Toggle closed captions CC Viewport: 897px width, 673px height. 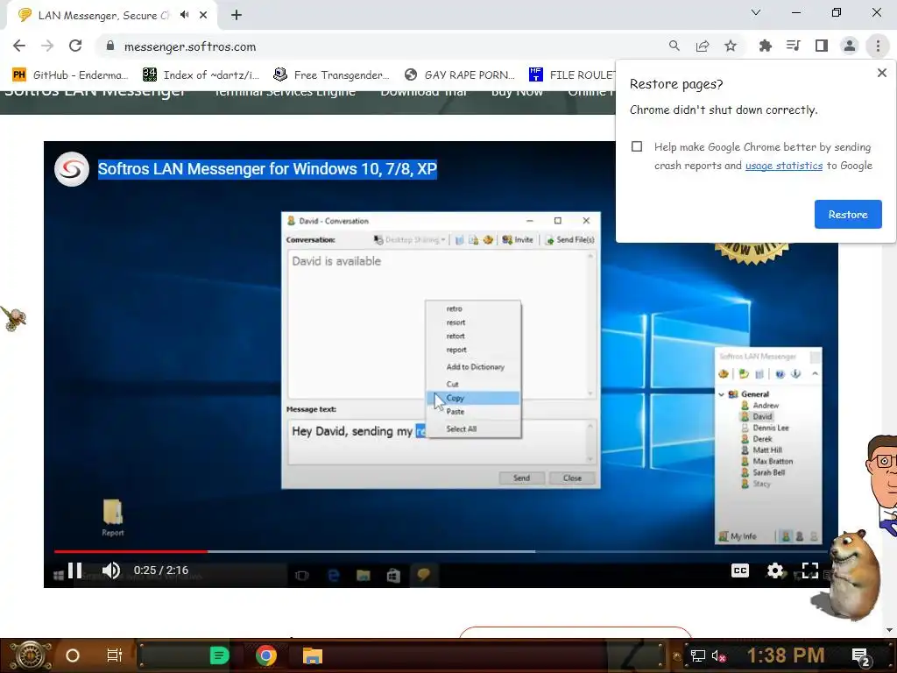pyautogui.click(x=739, y=570)
